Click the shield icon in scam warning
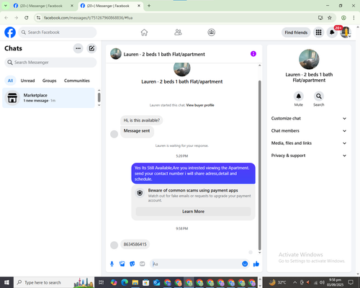 pyautogui.click(x=140, y=193)
